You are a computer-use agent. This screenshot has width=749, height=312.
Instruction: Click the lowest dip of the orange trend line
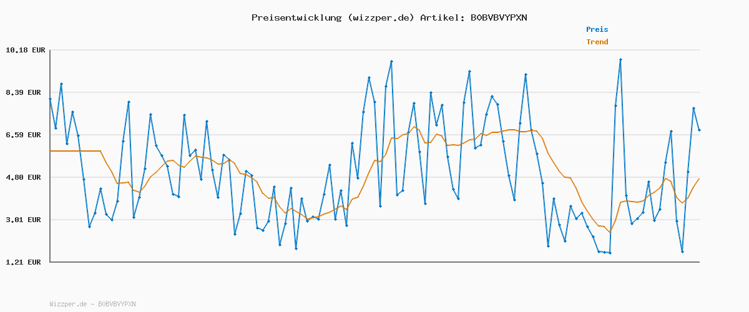(x=610, y=232)
